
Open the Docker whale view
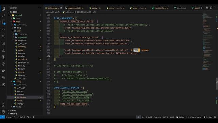click(3, 71)
